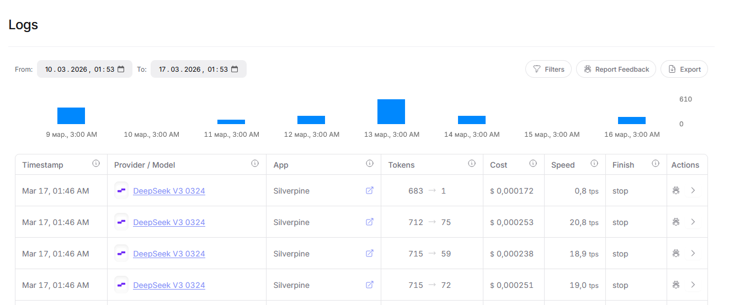This screenshot has height=305, width=751.
Task: Click the tallest chart bar for 13 мар.
Action: pos(391,112)
